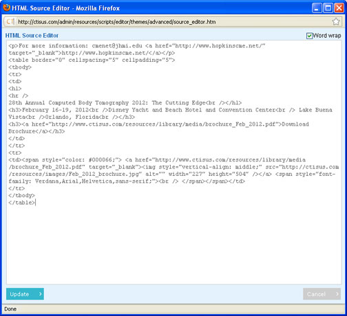
Task: Click the Done status bar text
Action: pyautogui.click(x=10, y=309)
